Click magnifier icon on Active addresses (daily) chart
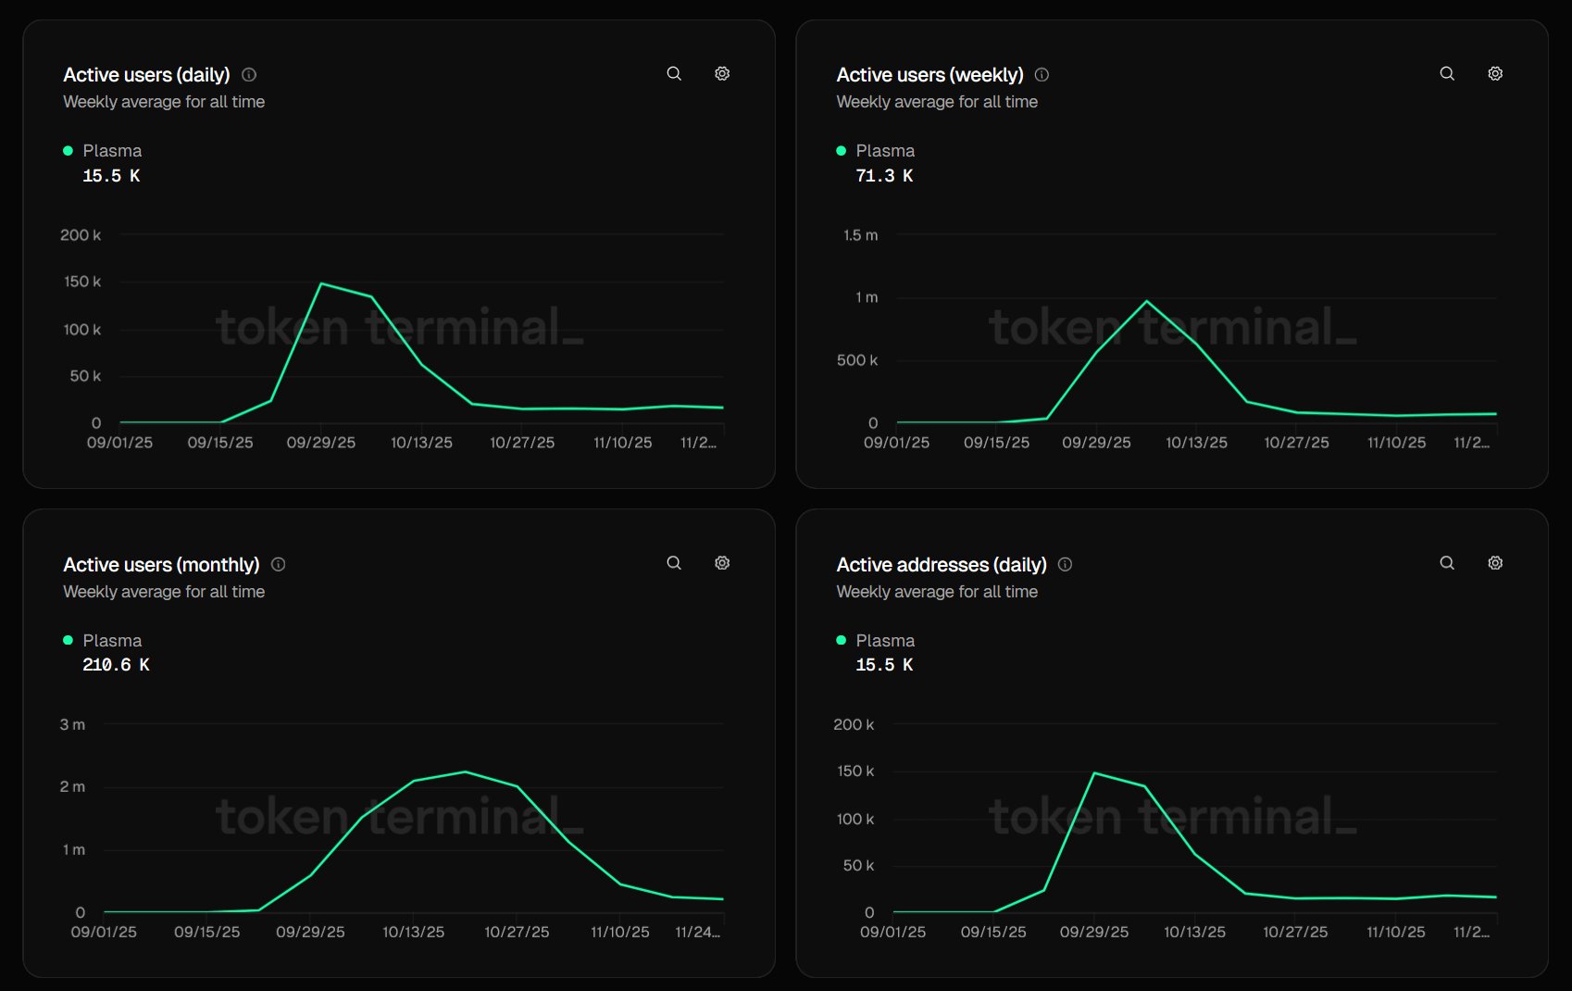This screenshot has width=1572, height=991. [1447, 563]
